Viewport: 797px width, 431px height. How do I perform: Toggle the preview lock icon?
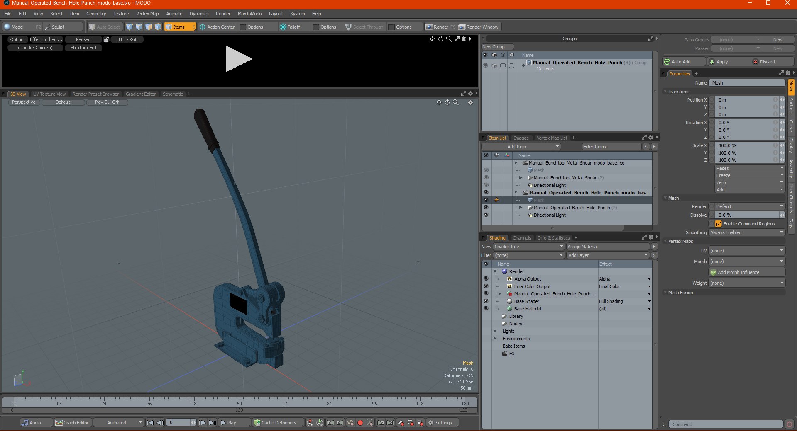click(106, 39)
